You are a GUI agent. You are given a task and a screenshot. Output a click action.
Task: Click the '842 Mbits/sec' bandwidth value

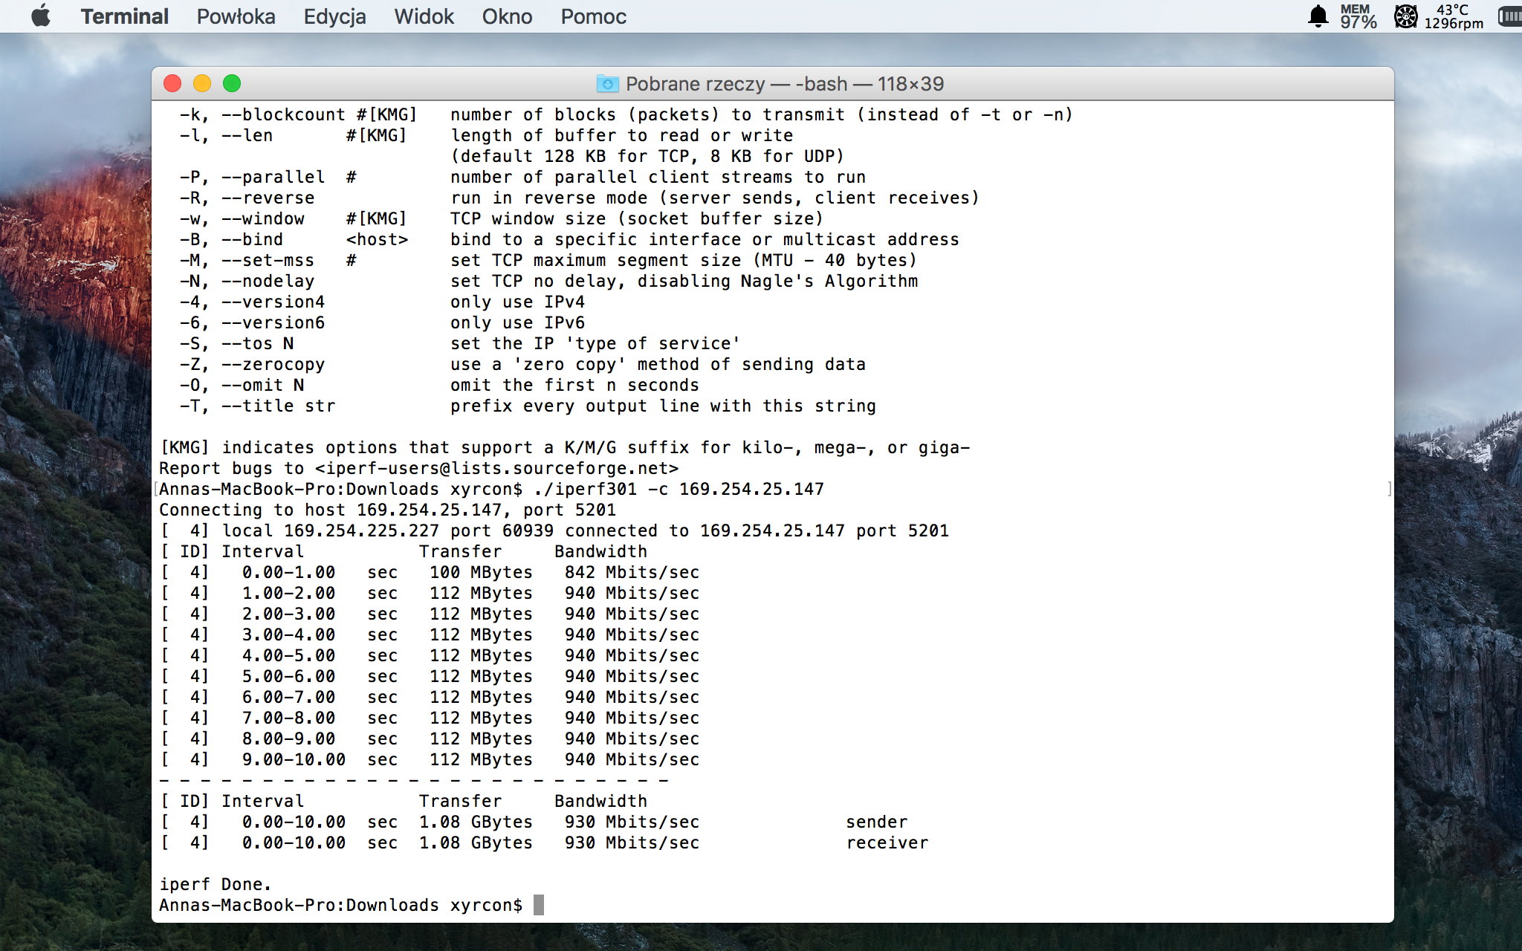[632, 572]
